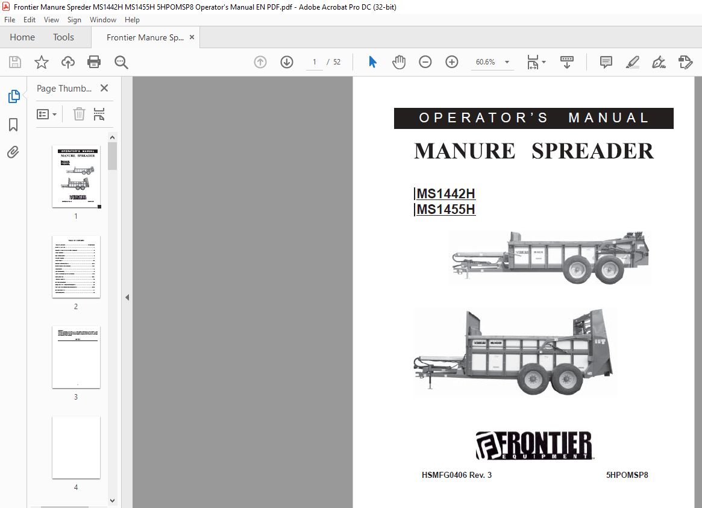Click the fit page scrolling icon
Screen dimensions: 702x508
[533, 61]
